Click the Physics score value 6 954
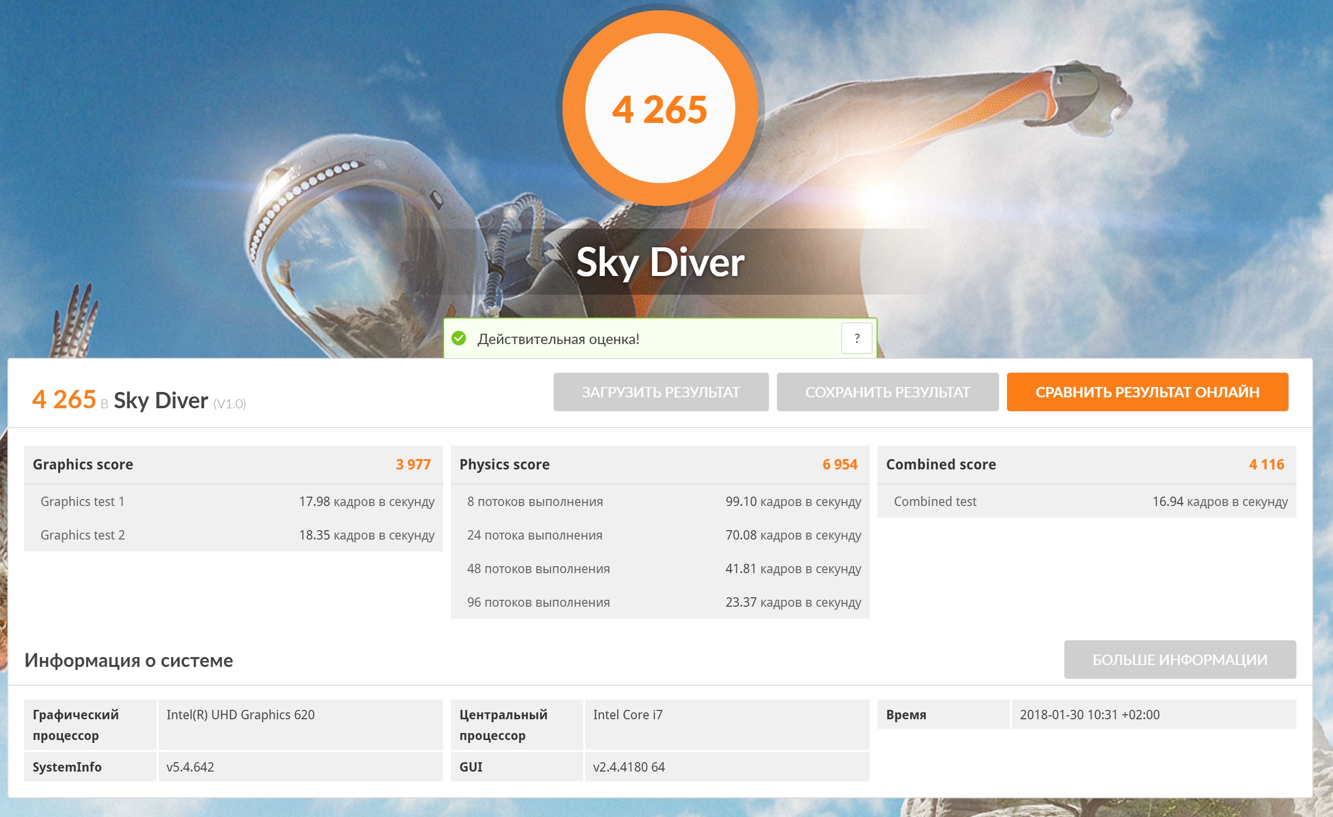Viewport: 1333px width, 817px height. pos(840,465)
